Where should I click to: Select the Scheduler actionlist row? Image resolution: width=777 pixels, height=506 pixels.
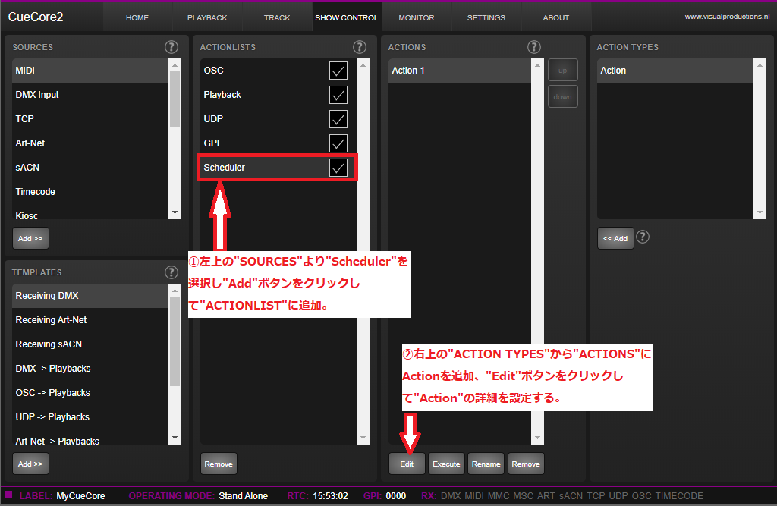(277, 168)
